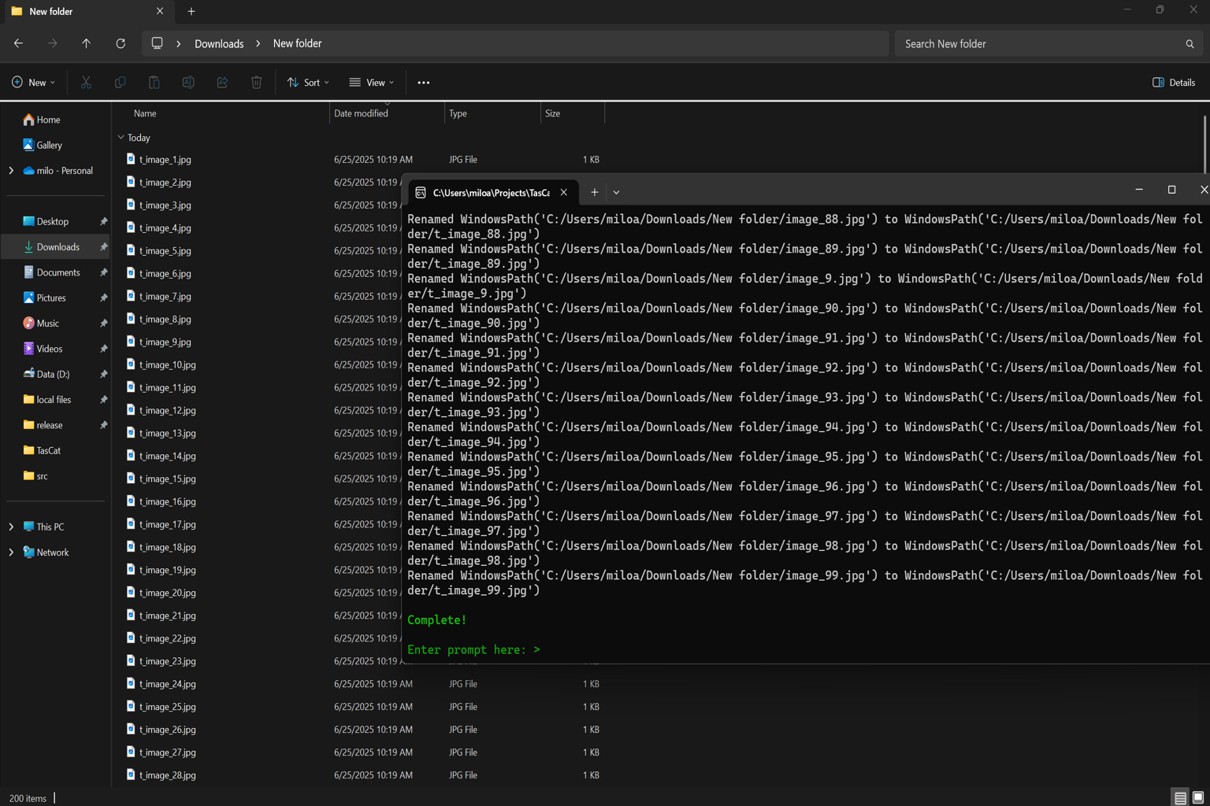The width and height of the screenshot is (1210, 806).
Task: Toggle the Details pane
Action: tap(1174, 82)
